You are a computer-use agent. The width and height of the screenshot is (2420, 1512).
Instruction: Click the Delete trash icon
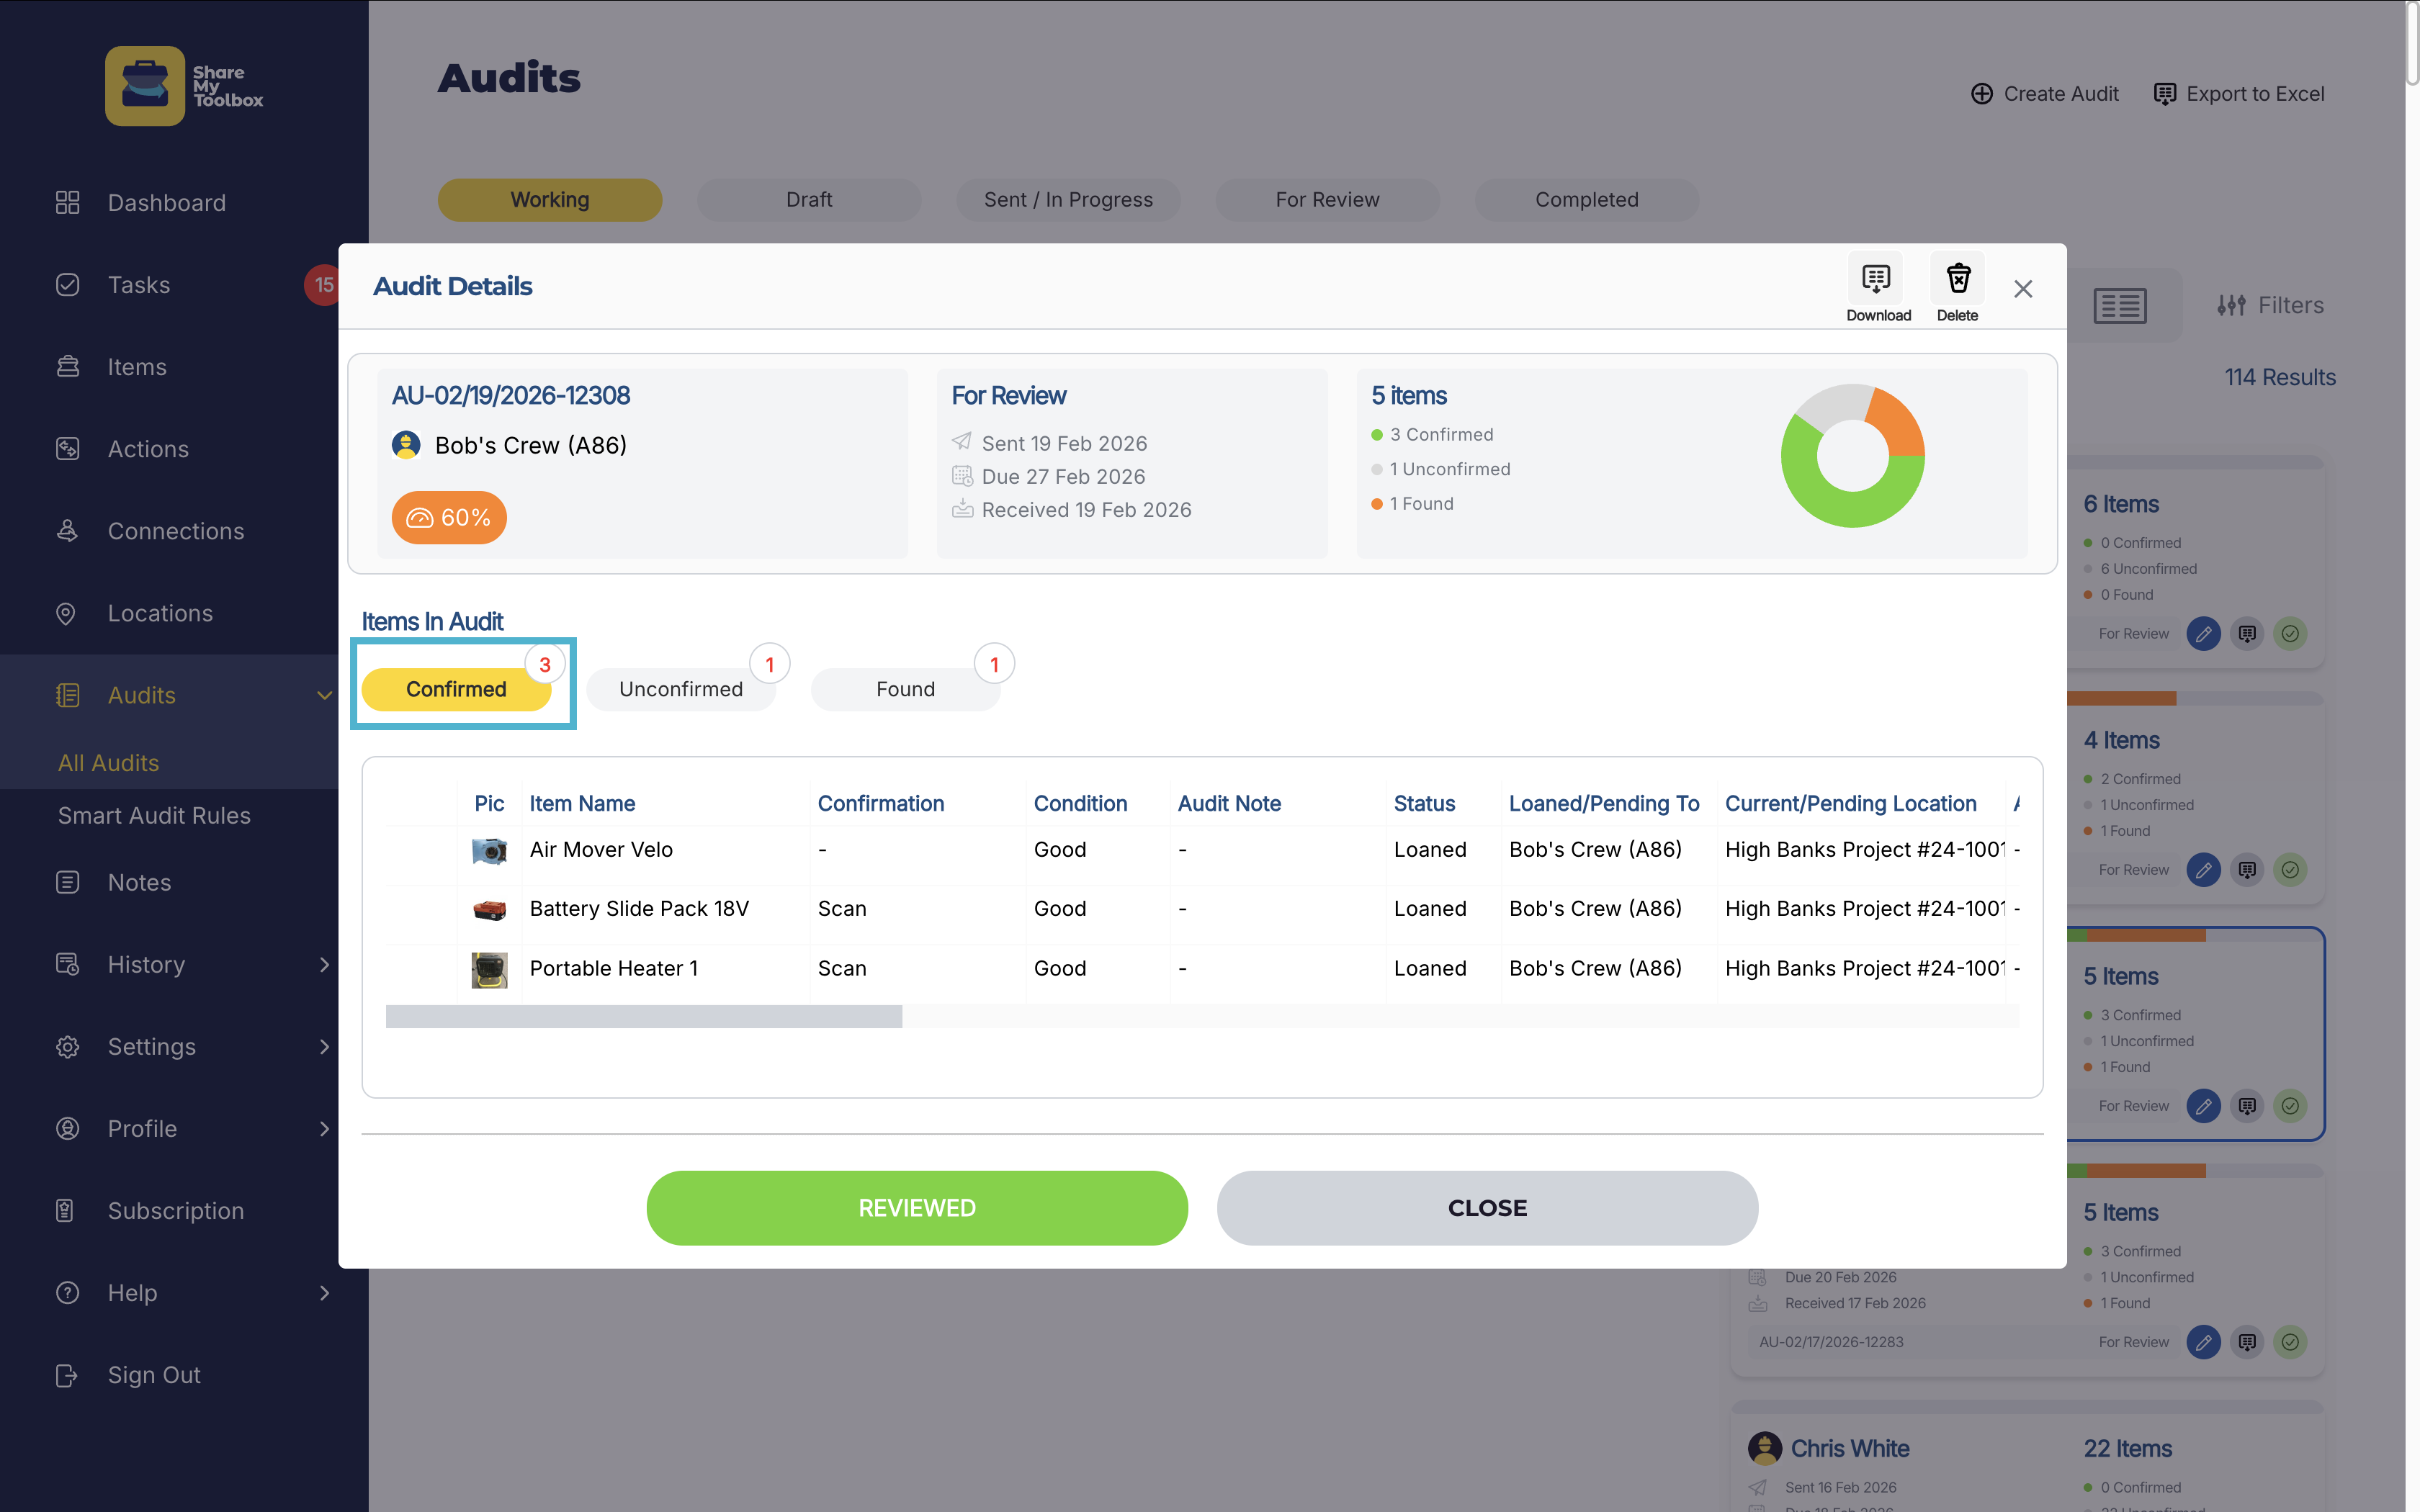[x=1958, y=279]
